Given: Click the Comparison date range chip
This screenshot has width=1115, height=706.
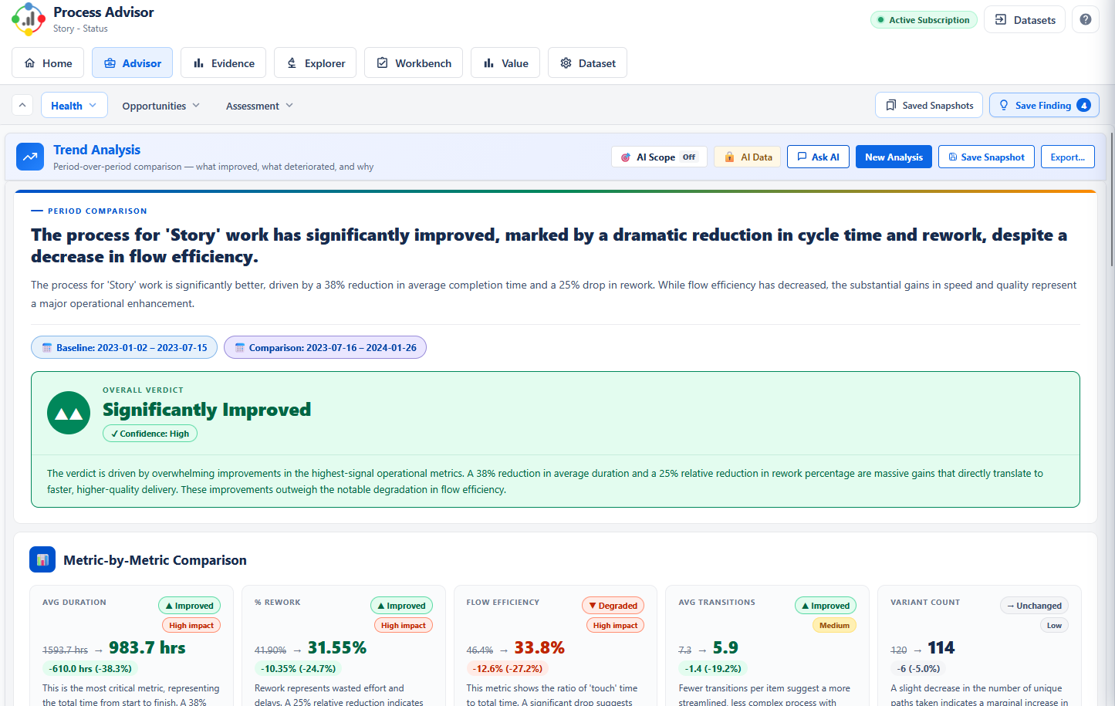Looking at the screenshot, I should point(325,347).
